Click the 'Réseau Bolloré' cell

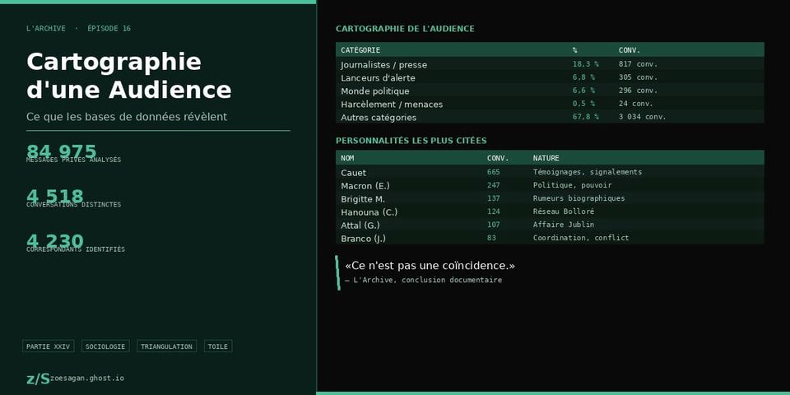(x=564, y=211)
